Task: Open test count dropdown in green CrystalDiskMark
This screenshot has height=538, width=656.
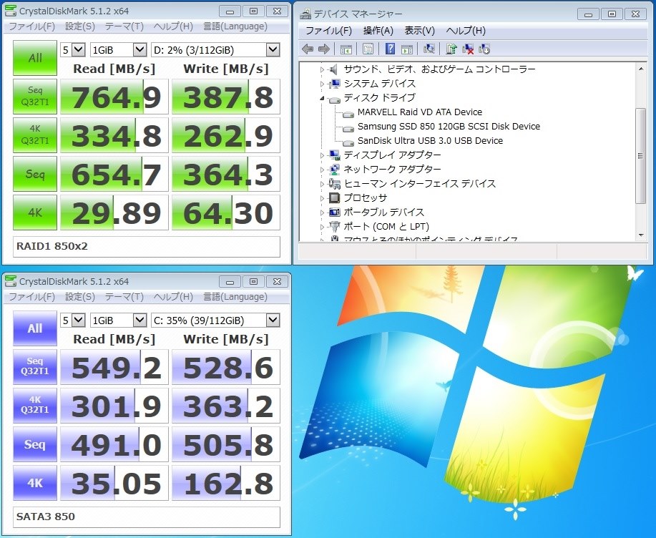Action: (x=78, y=50)
